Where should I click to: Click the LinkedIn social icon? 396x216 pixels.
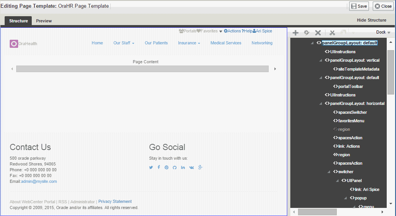[x=183, y=167]
